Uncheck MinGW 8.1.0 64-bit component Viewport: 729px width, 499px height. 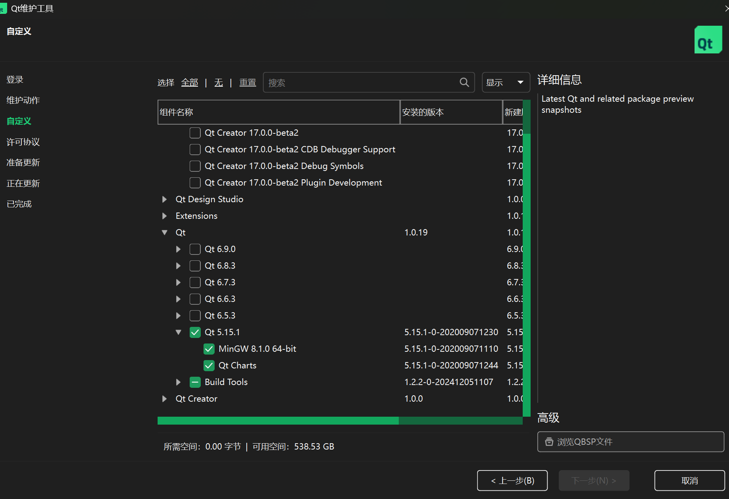(209, 349)
